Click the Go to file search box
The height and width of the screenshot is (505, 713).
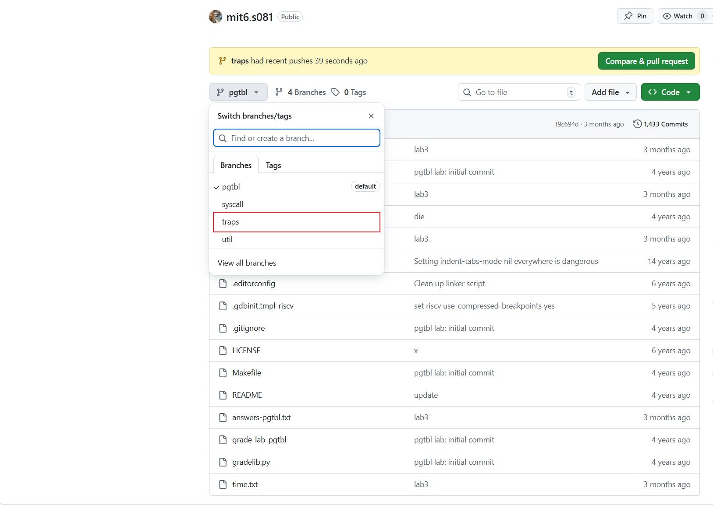coord(519,92)
